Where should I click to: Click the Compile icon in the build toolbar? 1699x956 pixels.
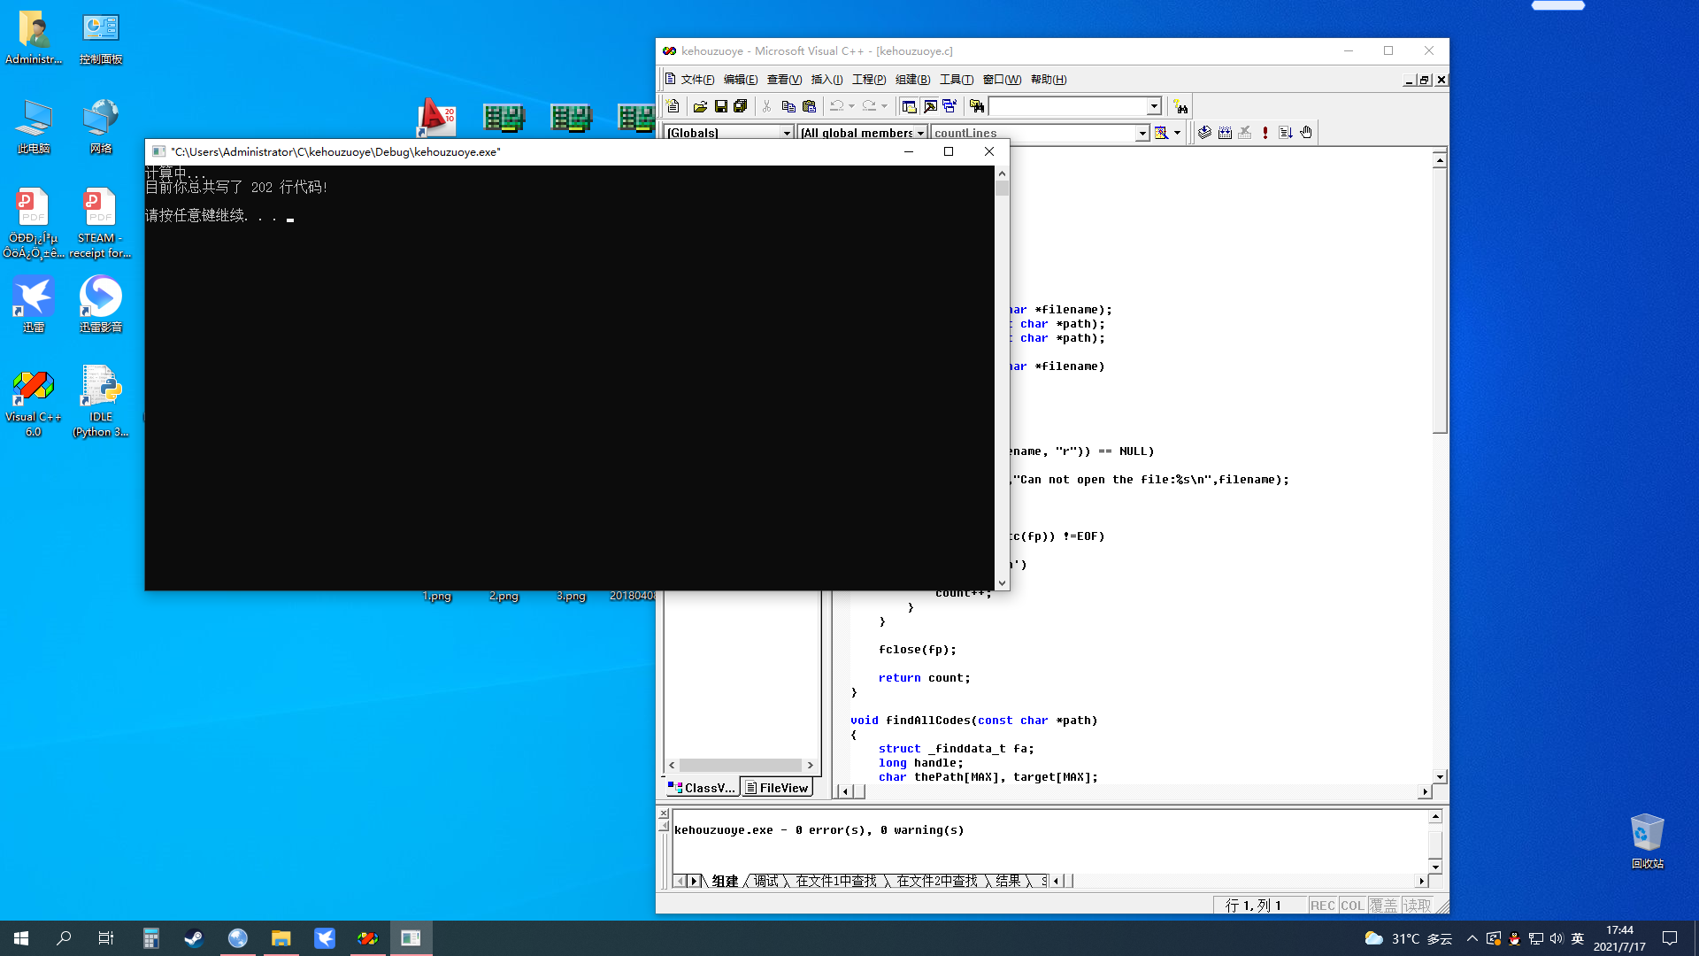(x=1204, y=133)
